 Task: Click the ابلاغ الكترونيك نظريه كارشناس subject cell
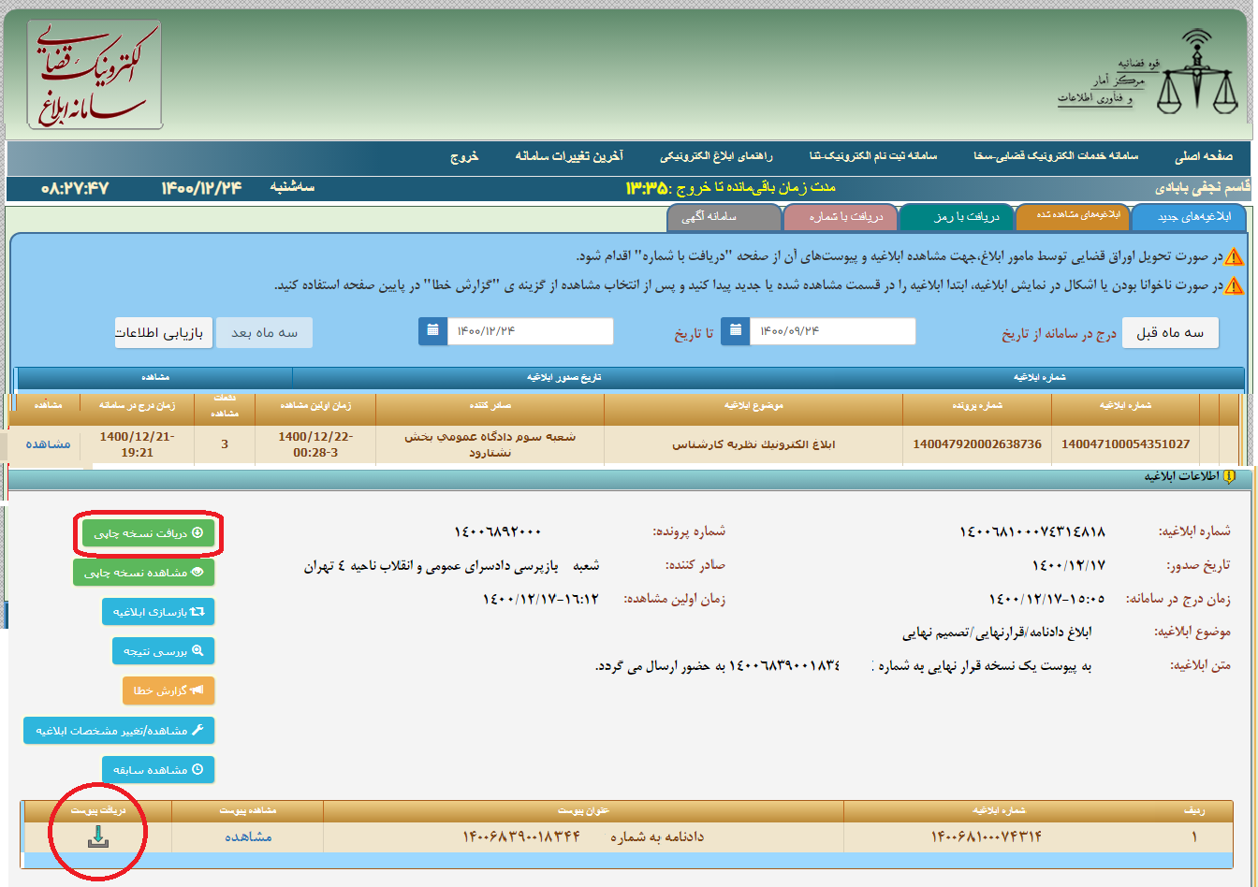click(753, 443)
